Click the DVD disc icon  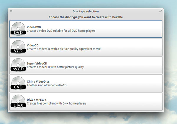tap(18, 29)
